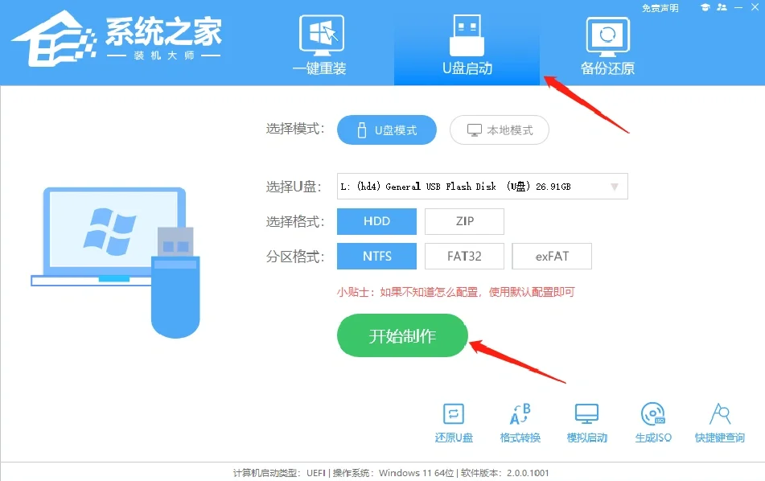765x481 pixels.
Task: Click the 系统之家 house logo
Action: (54, 39)
